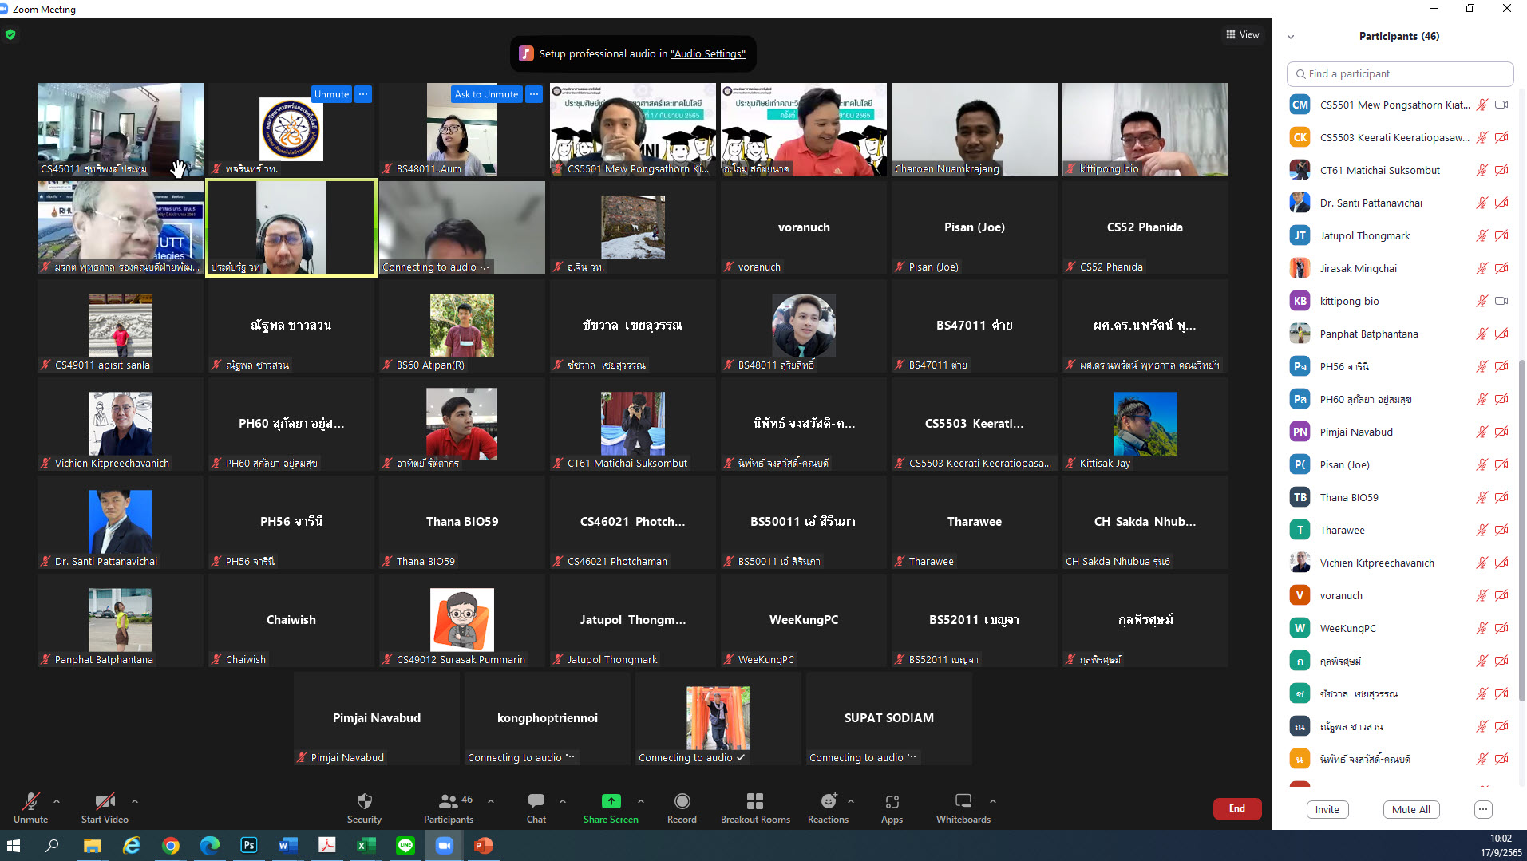The height and width of the screenshot is (861, 1527).
Task: Click the Invite button
Action: (1327, 809)
